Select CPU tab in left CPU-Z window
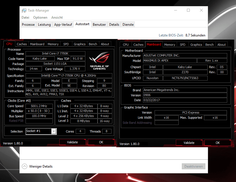Screen dimensions: 236x182 tap(9, 44)
